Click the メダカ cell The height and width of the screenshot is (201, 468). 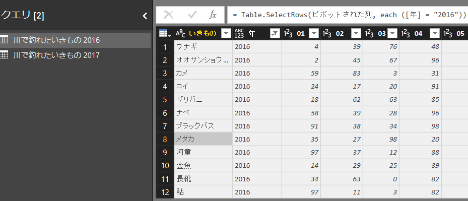[203, 139]
